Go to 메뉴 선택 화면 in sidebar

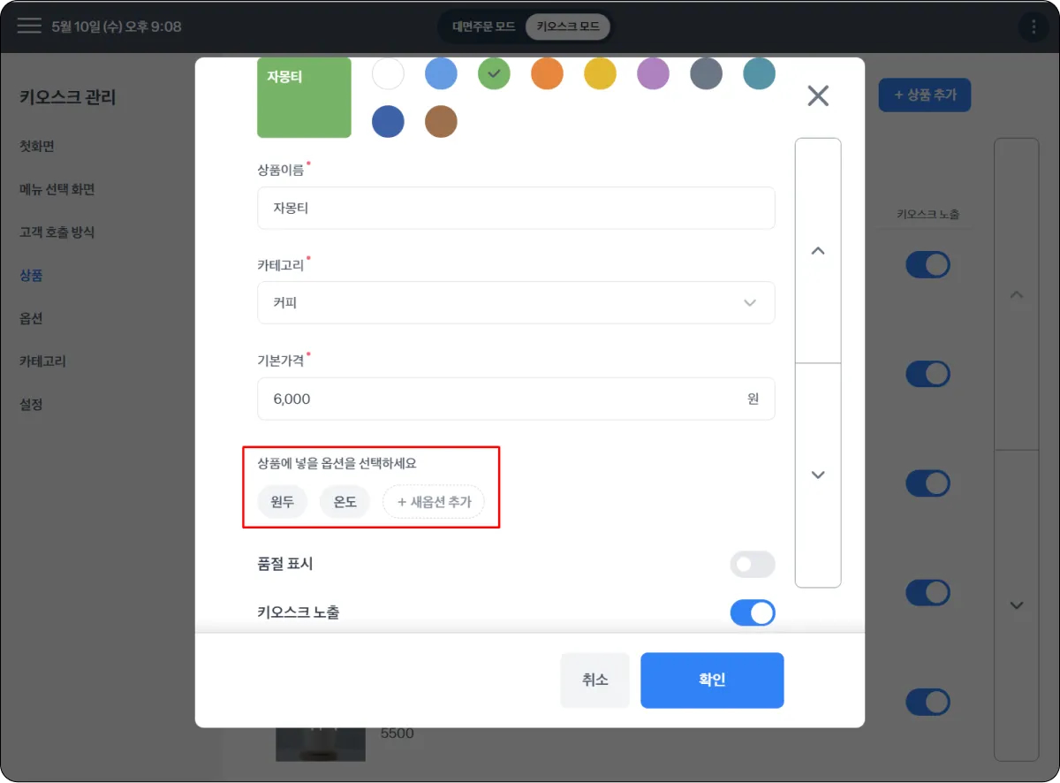[57, 189]
